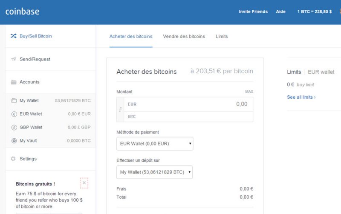The height and width of the screenshot is (214, 341).
Task: Click the Montant label
Action: 124,91
